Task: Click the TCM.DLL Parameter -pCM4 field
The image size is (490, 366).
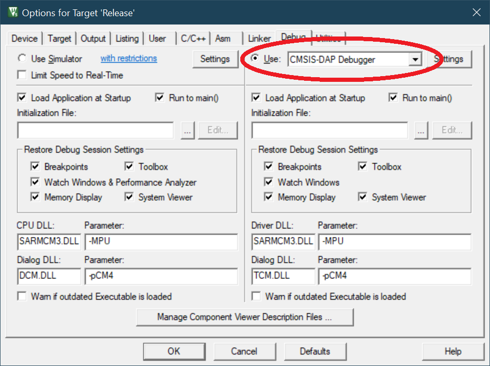Action: (x=395, y=276)
